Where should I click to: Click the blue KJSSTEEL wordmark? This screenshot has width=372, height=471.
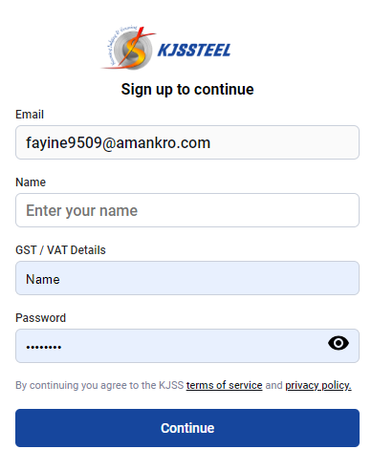194,51
